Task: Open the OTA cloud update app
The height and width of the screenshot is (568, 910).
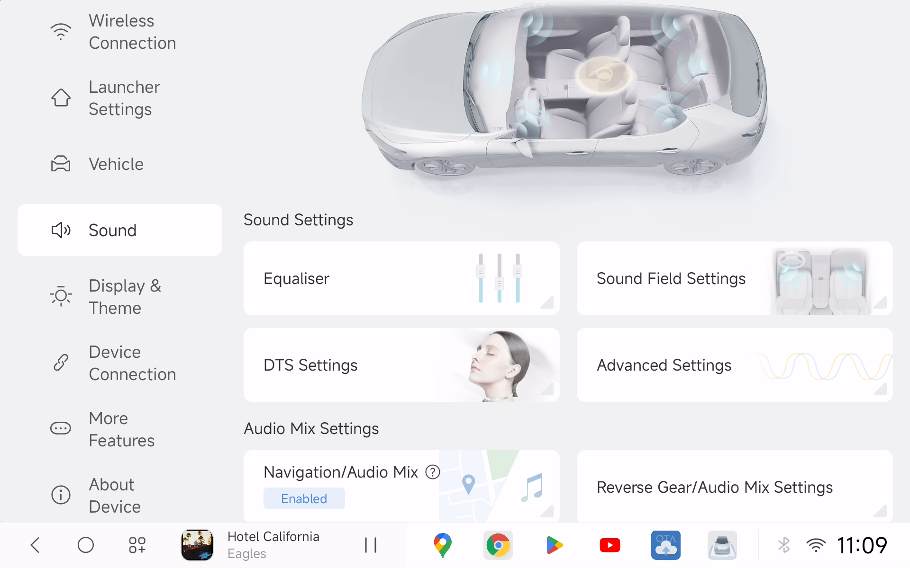Action: click(x=665, y=545)
